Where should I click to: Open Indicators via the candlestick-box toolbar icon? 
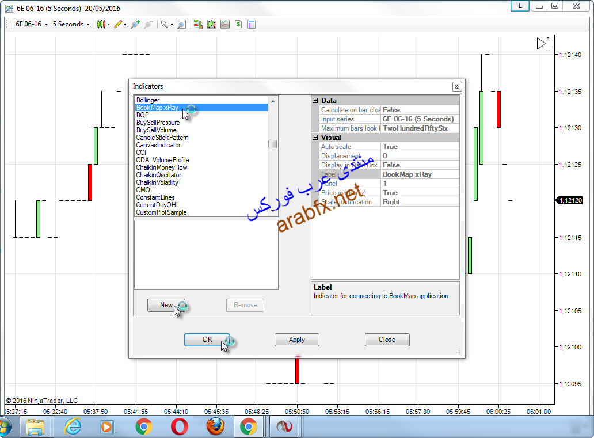click(212, 24)
